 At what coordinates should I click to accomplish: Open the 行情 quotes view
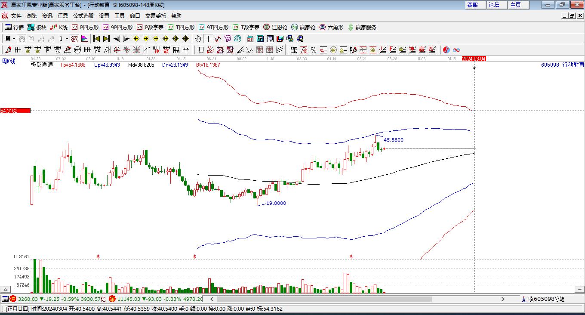point(14,27)
